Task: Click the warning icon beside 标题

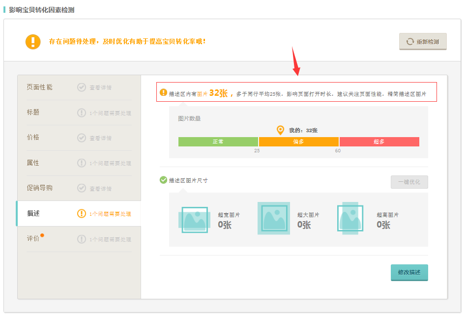Action: click(x=82, y=113)
